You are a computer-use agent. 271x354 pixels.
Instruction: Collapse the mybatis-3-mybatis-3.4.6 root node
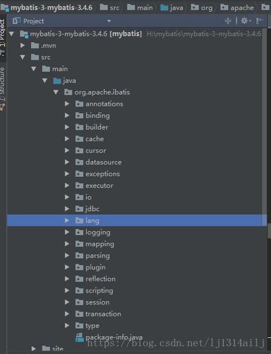(12, 34)
